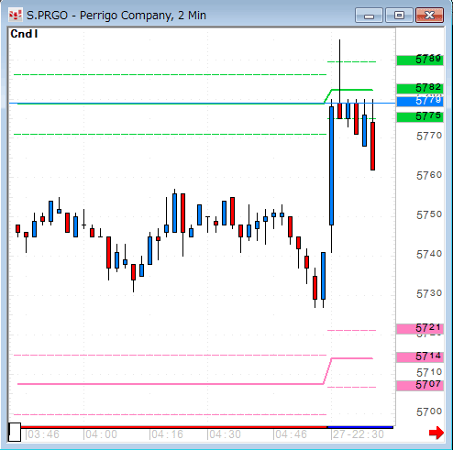The width and height of the screenshot is (453, 450).
Task: Select the pink 5707 price label
Action: [x=420, y=385]
